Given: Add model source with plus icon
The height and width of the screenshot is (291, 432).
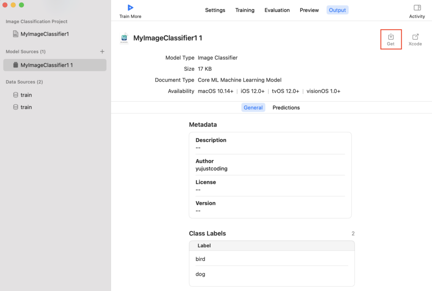Looking at the screenshot, I should pos(102,51).
